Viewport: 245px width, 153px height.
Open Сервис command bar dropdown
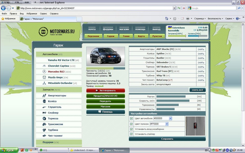tap(229, 19)
